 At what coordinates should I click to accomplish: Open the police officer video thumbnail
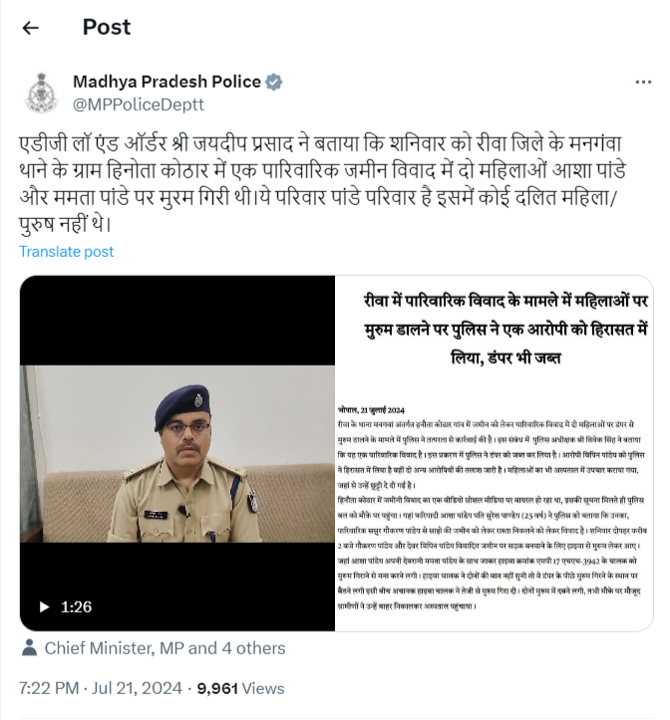[177, 453]
